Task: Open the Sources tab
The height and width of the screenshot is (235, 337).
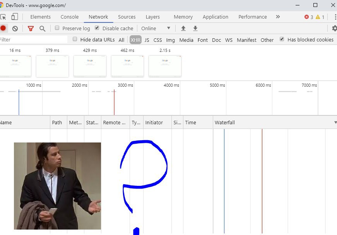Action: [x=127, y=17]
